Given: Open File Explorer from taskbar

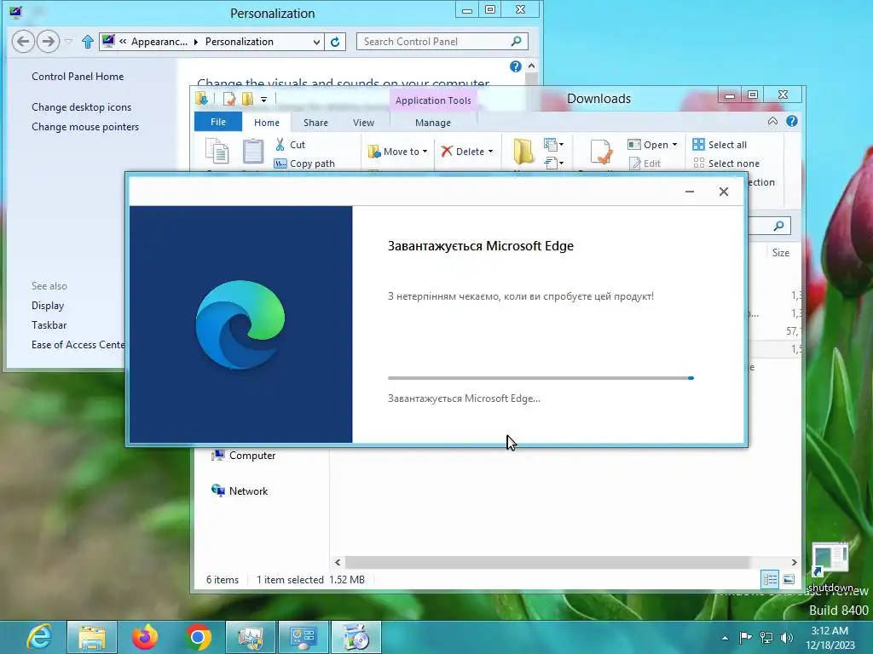Looking at the screenshot, I should [92, 637].
